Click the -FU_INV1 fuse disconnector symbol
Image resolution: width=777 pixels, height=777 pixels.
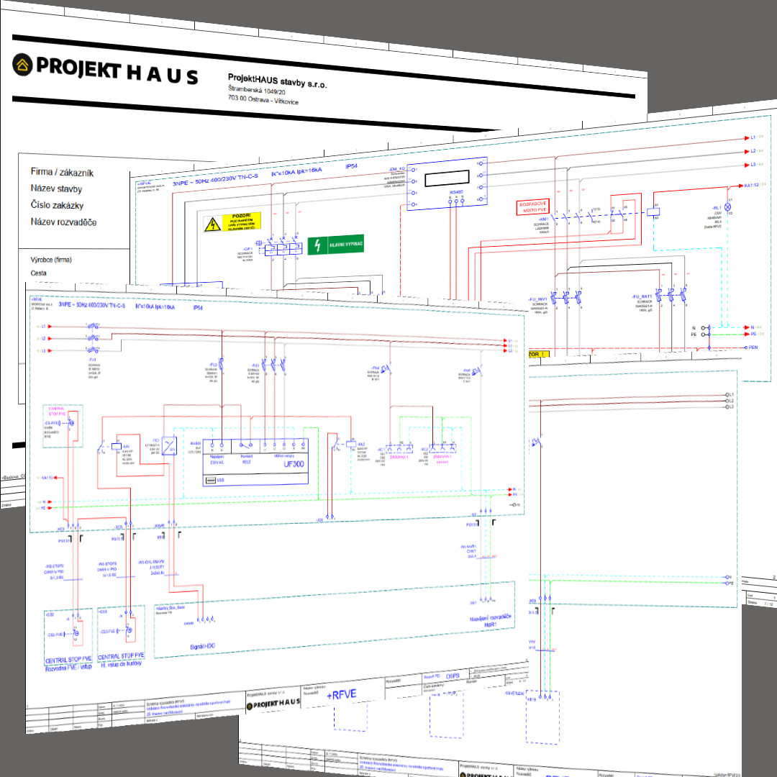click(566, 299)
